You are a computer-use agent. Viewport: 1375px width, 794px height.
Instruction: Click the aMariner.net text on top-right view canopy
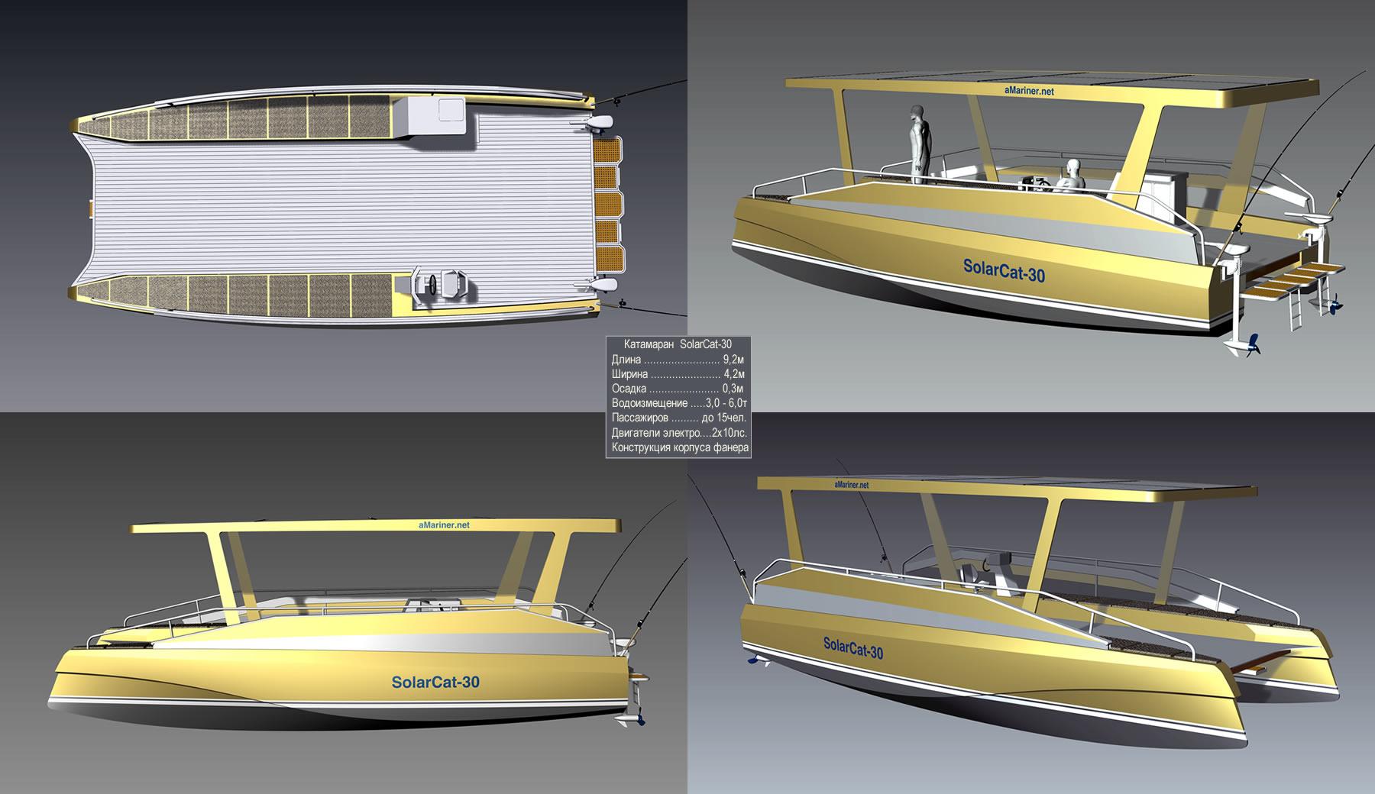pos(1030,91)
